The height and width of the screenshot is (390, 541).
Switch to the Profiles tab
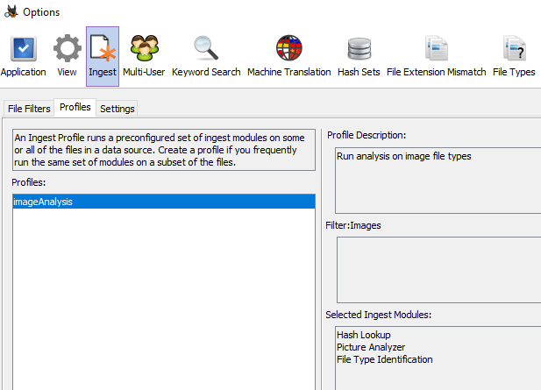click(75, 108)
